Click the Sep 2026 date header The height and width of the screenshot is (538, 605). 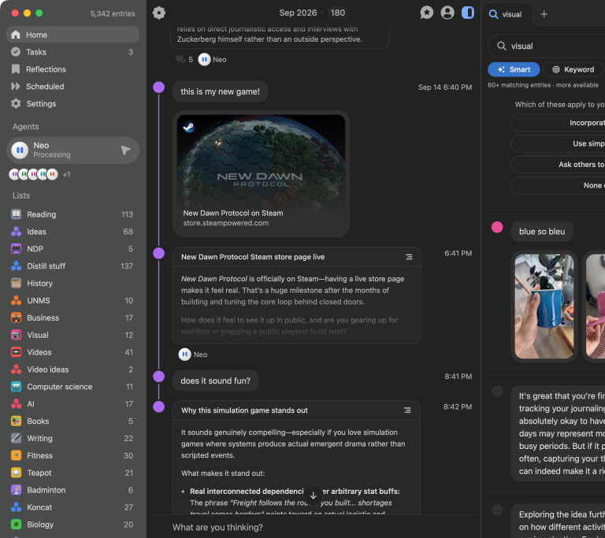tap(298, 13)
